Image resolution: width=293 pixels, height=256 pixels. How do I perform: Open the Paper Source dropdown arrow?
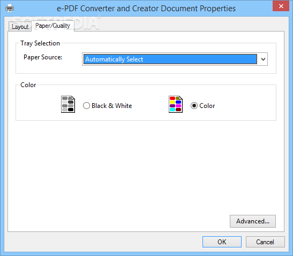click(x=263, y=59)
